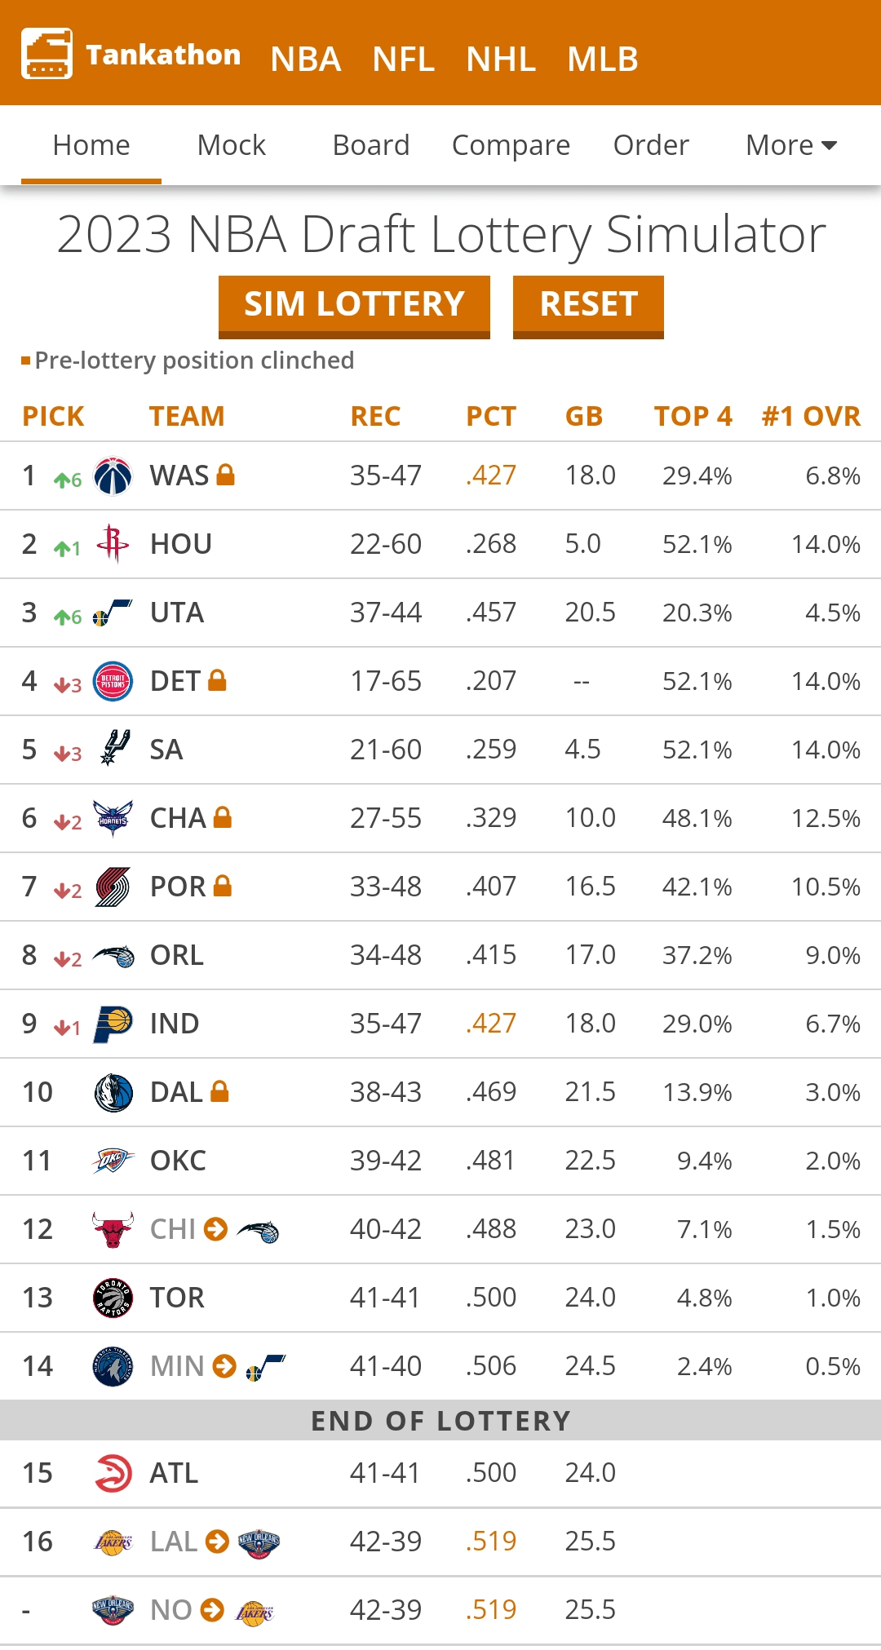The height and width of the screenshot is (1650, 881).
Task: Click the Washington Wizards team logo
Action: [113, 476]
